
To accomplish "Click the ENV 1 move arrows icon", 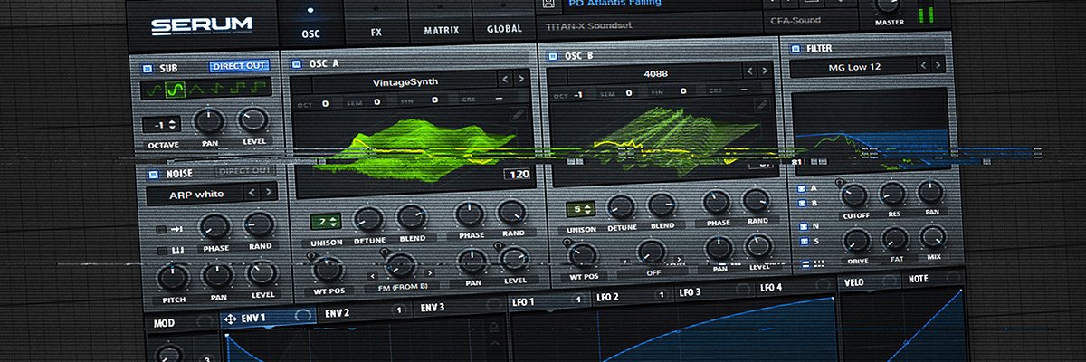I will pos(233,318).
